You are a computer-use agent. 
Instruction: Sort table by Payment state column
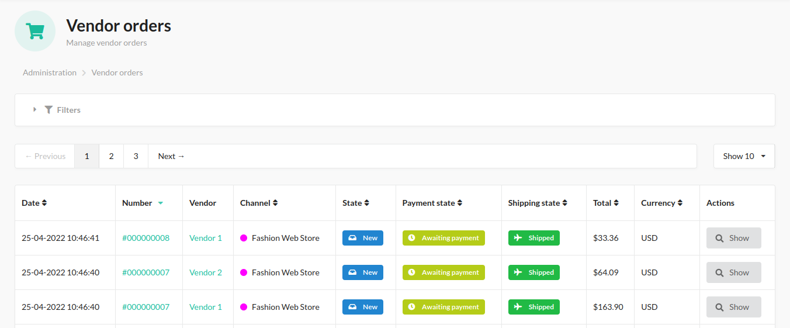click(x=432, y=203)
